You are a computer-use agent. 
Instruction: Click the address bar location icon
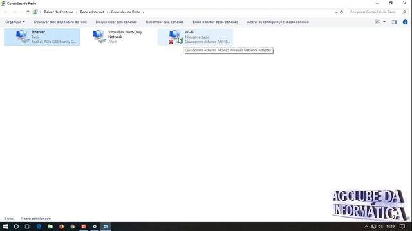tap(35, 12)
